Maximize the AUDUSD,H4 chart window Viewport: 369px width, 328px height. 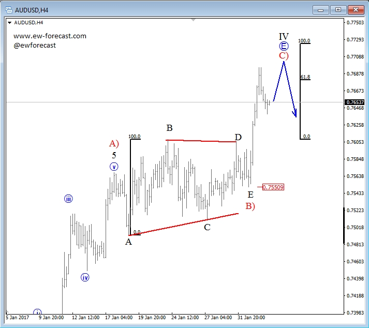click(x=338, y=10)
